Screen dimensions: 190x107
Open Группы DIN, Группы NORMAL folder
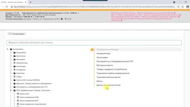[28, 80]
